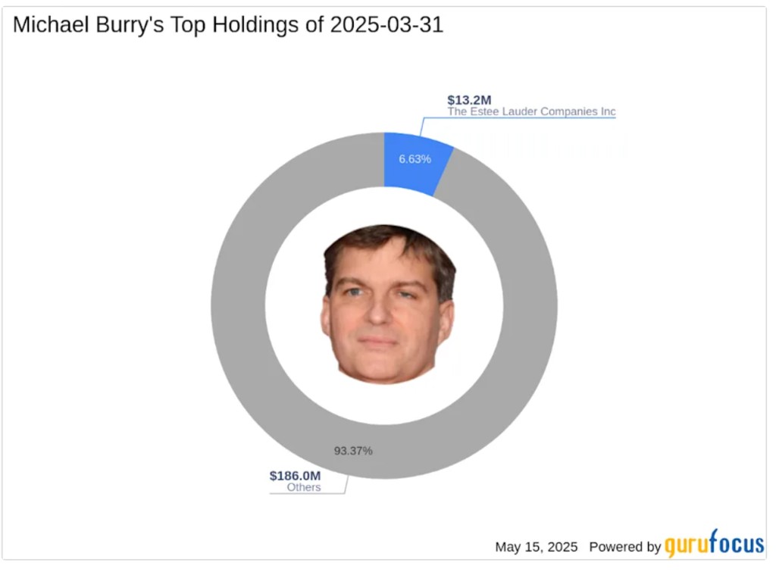Click the name Michael in the title
Screen dimensions: 776x572
[x=51, y=25]
